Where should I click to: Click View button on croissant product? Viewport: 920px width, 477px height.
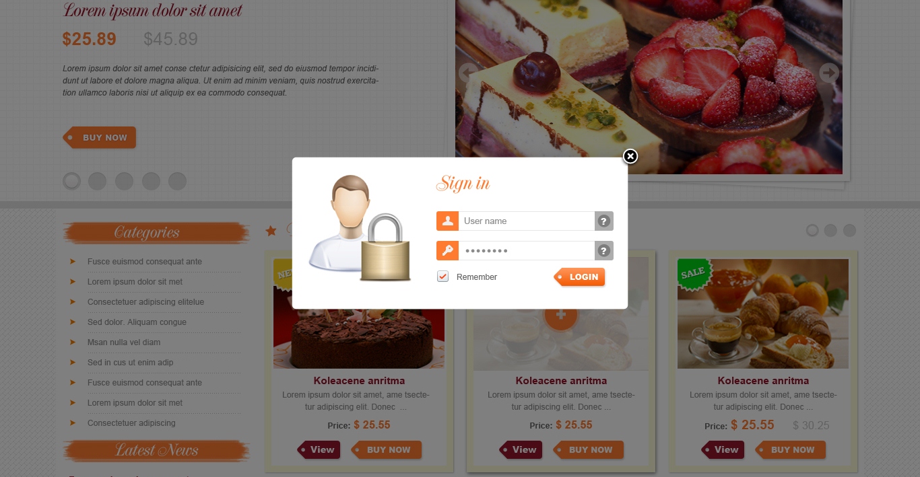[723, 449]
